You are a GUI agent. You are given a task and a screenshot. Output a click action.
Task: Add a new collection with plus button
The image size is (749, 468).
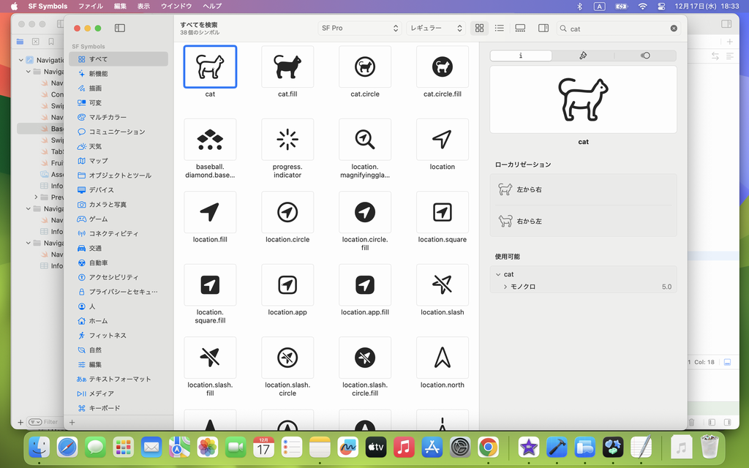pyautogui.click(x=72, y=423)
